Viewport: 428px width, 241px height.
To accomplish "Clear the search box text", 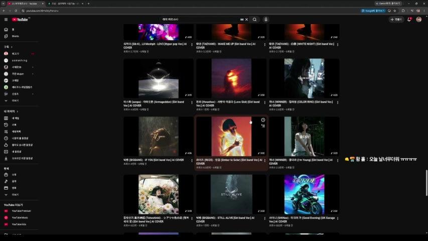I will pyautogui.click(x=246, y=20).
